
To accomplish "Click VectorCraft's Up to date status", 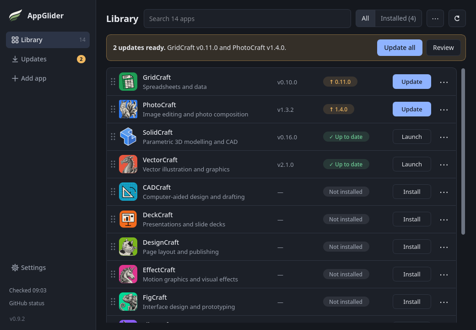I will 346,164.
